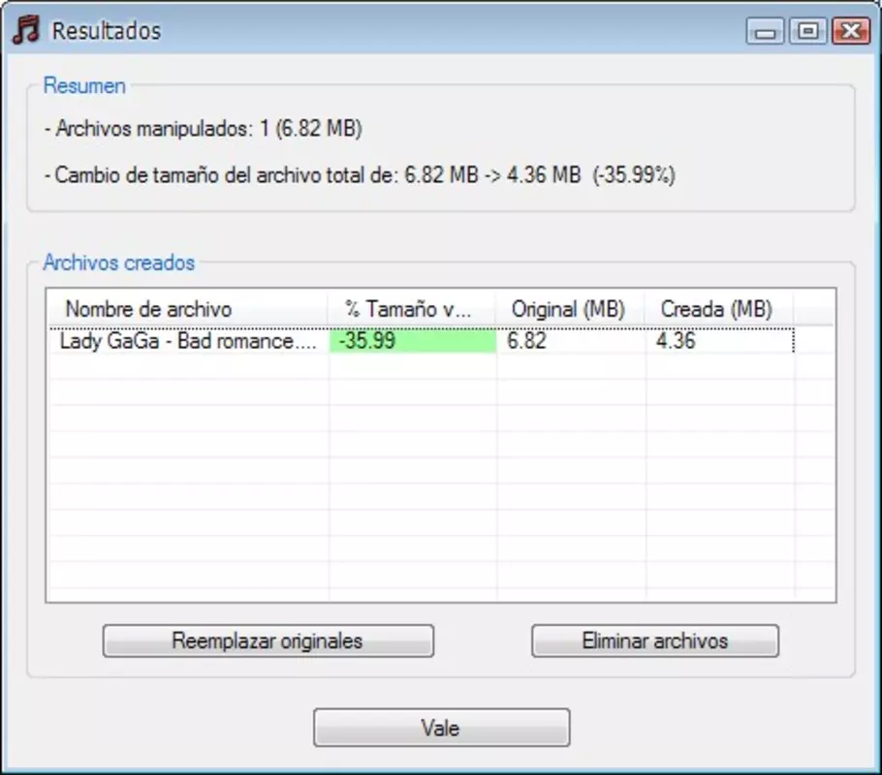Click the green -35.99 cell
Viewport: 882px width, 775px height.
(413, 341)
